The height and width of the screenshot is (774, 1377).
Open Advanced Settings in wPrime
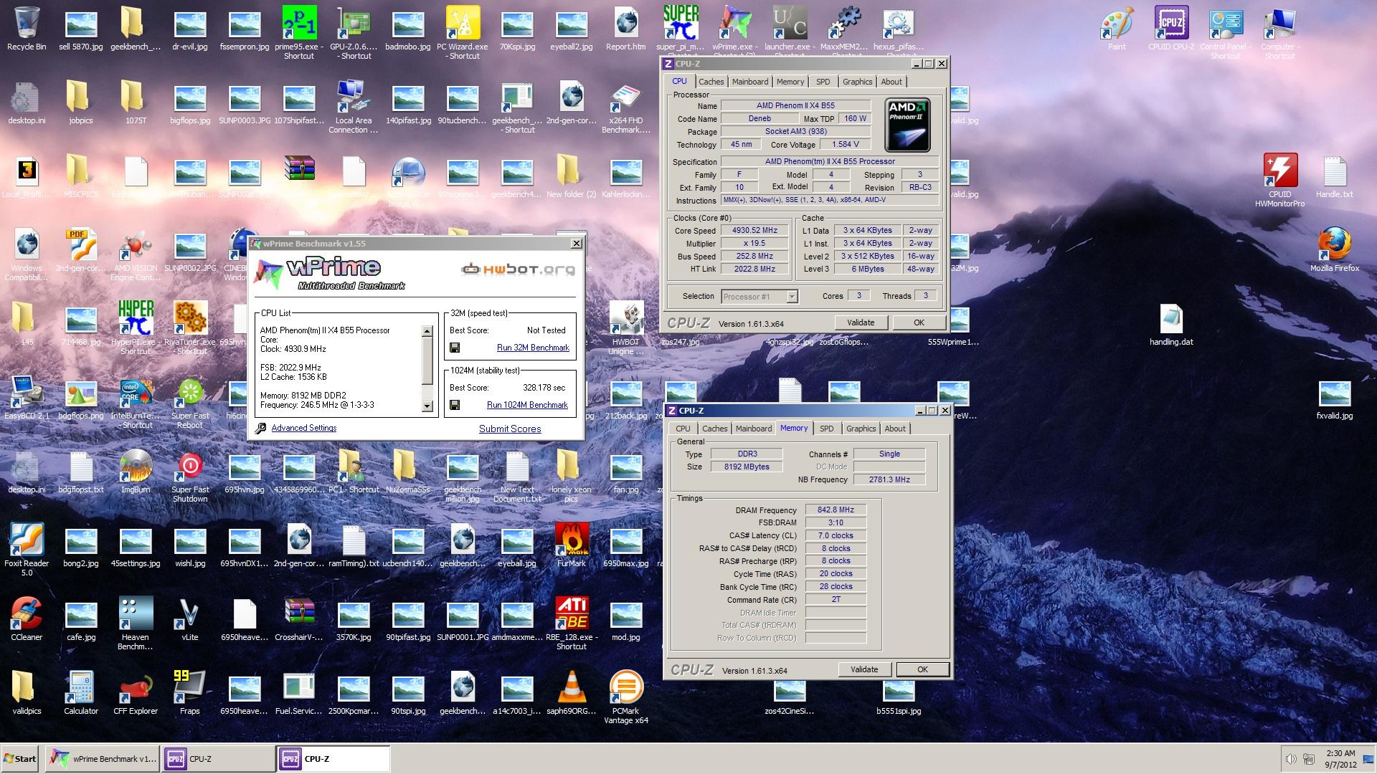(303, 428)
